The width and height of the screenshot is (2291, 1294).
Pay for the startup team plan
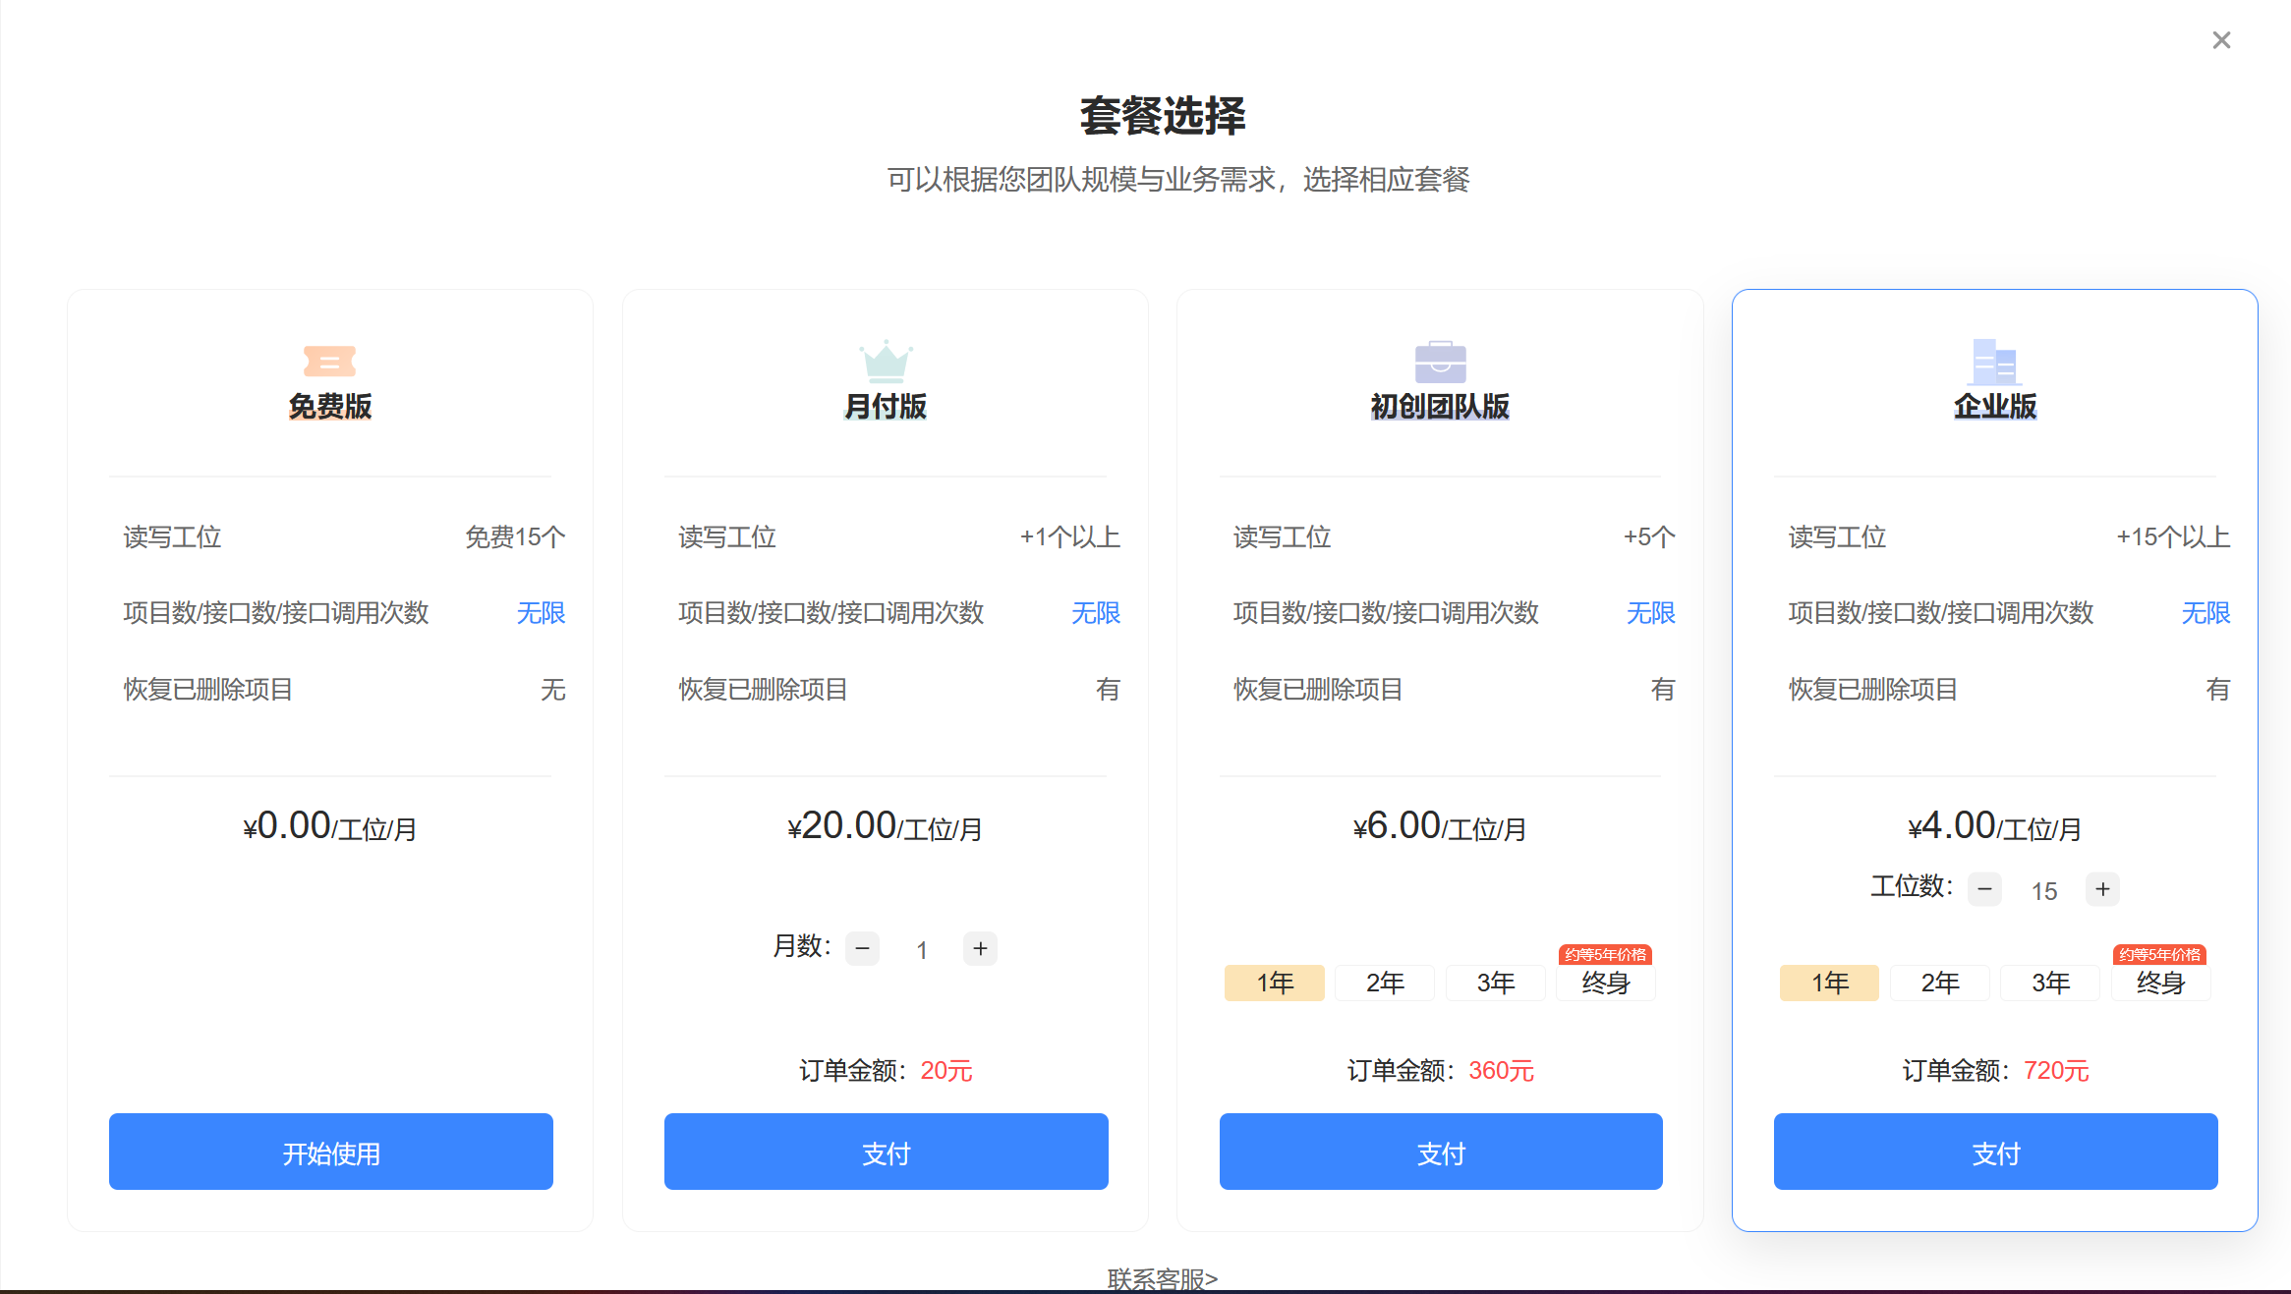1440,1152
